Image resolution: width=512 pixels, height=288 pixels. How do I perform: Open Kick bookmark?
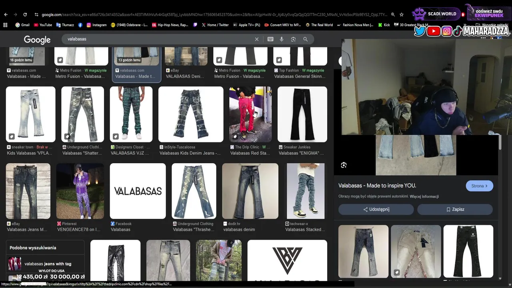coord(384,25)
